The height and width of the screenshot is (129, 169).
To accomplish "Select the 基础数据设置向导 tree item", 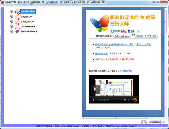I will pyautogui.click(x=28, y=12).
